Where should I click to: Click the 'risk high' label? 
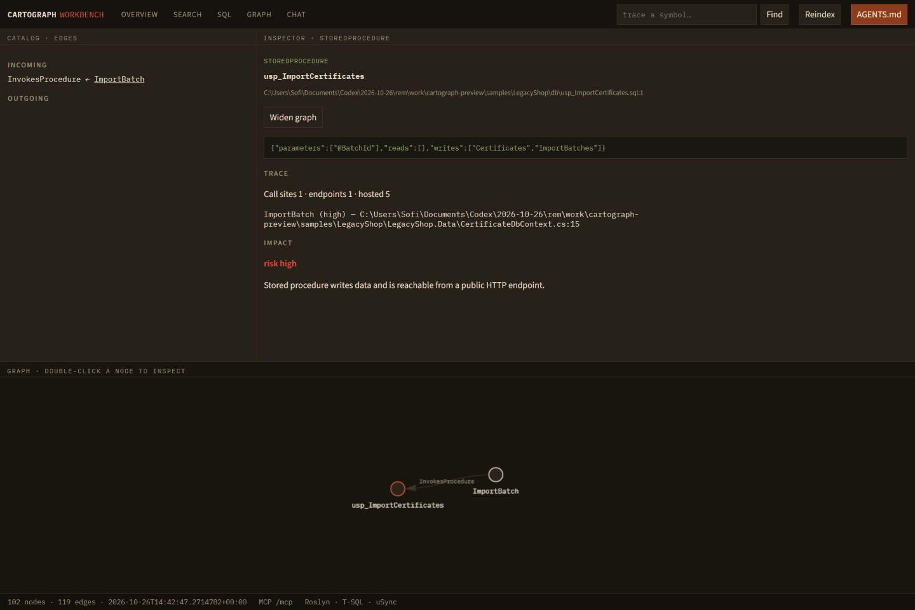280,264
